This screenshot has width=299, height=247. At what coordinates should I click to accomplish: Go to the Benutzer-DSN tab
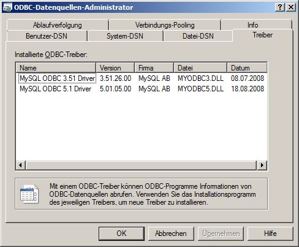47,36
